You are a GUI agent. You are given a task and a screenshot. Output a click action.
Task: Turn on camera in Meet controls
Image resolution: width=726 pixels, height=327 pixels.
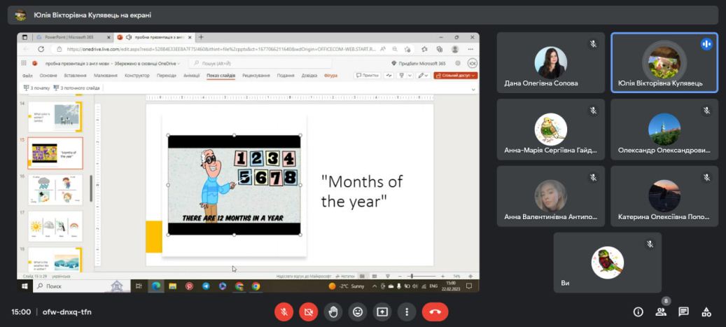(308, 312)
